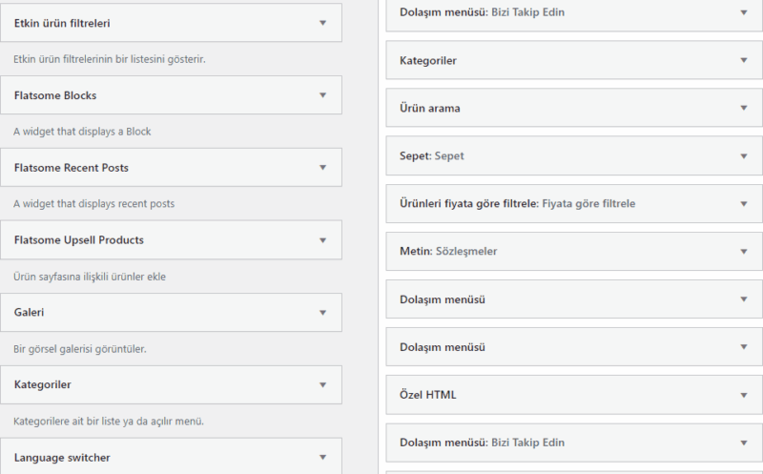The width and height of the screenshot is (763, 474).
Task: Expand the Language switcher widget arrow
Action: [x=323, y=457]
